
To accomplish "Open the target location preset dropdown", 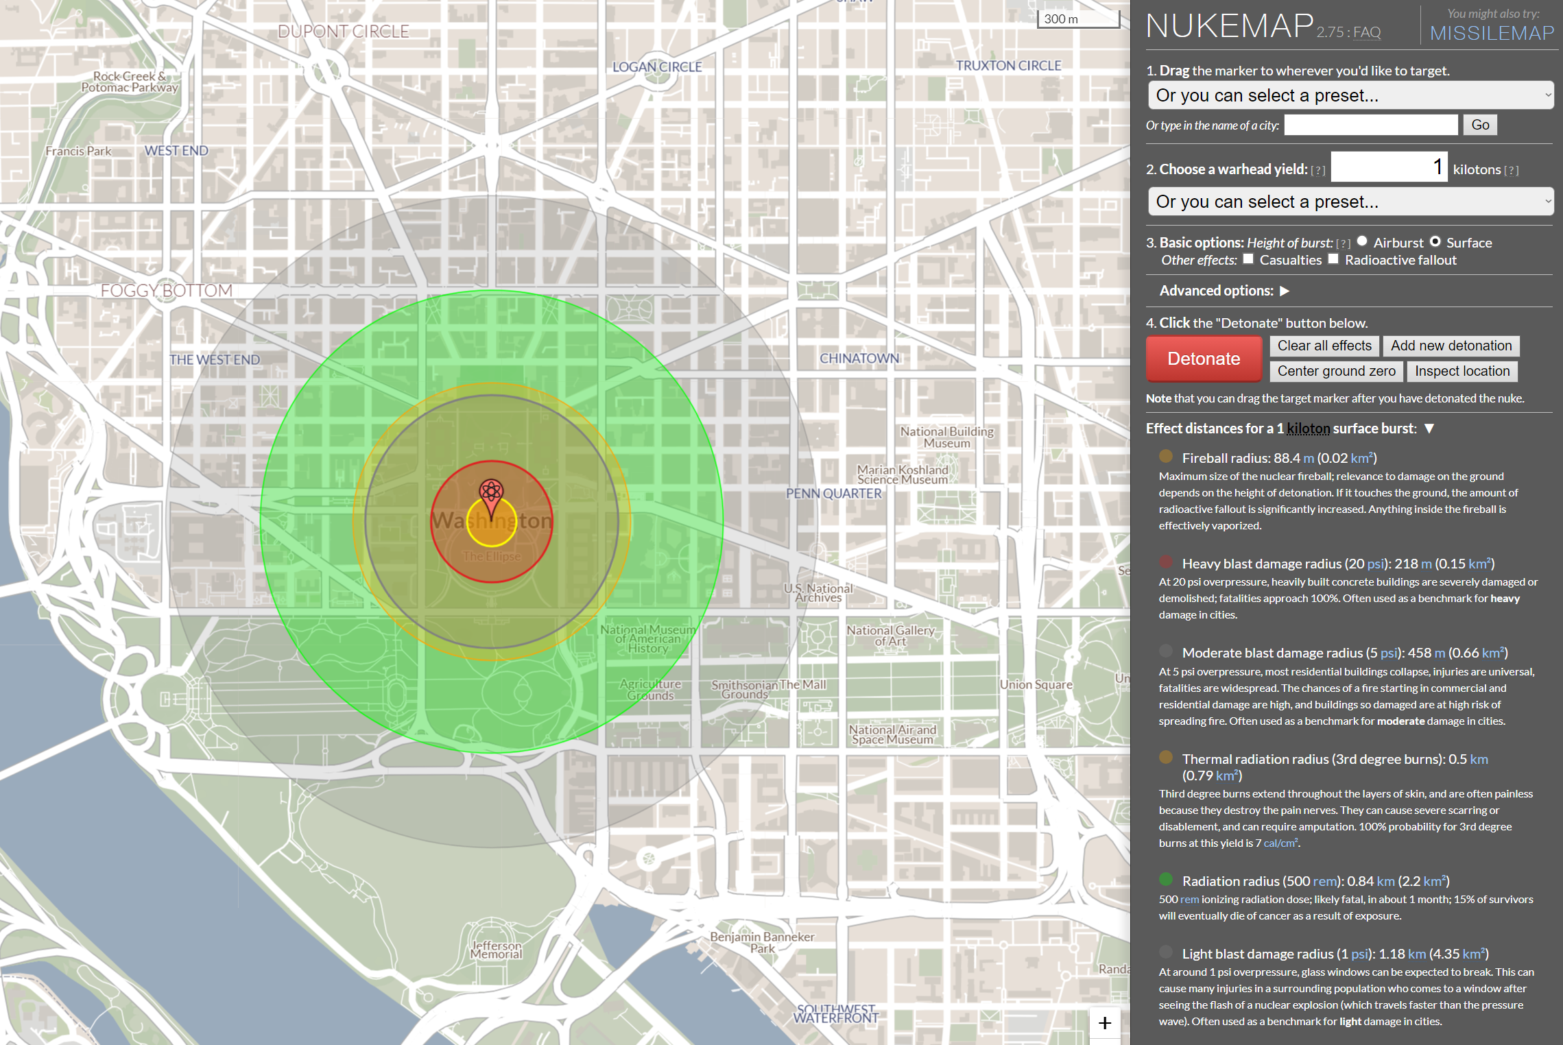I will [1350, 95].
